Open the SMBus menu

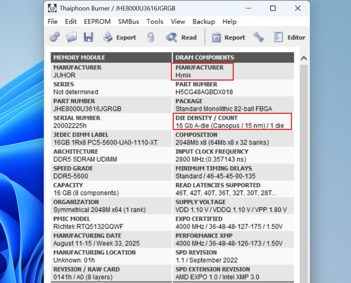[x=128, y=22]
